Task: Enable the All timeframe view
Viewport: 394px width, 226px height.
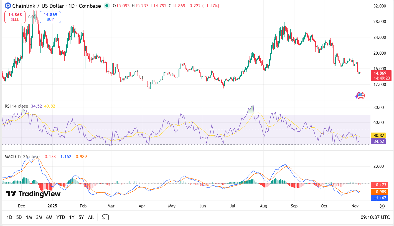Action: click(x=90, y=217)
